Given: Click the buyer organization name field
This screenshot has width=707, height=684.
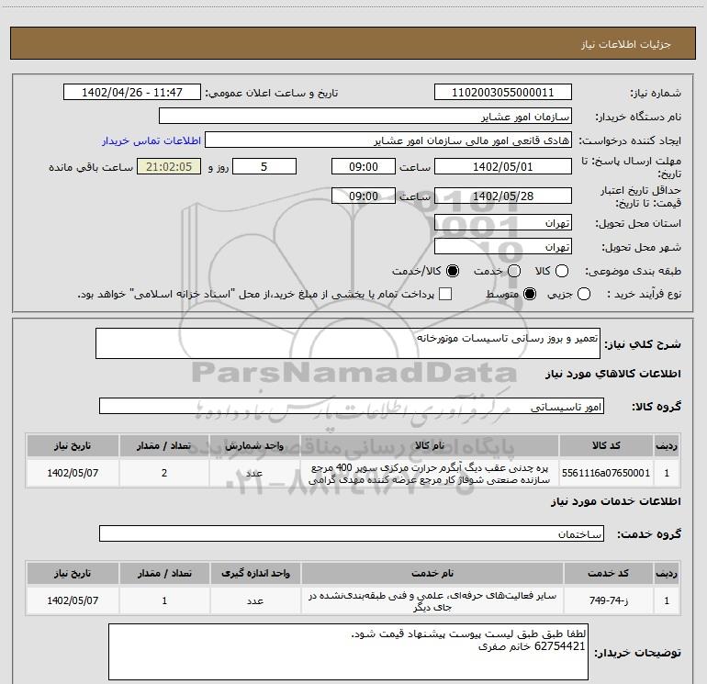Looking at the screenshot, I should click(365, 117).
